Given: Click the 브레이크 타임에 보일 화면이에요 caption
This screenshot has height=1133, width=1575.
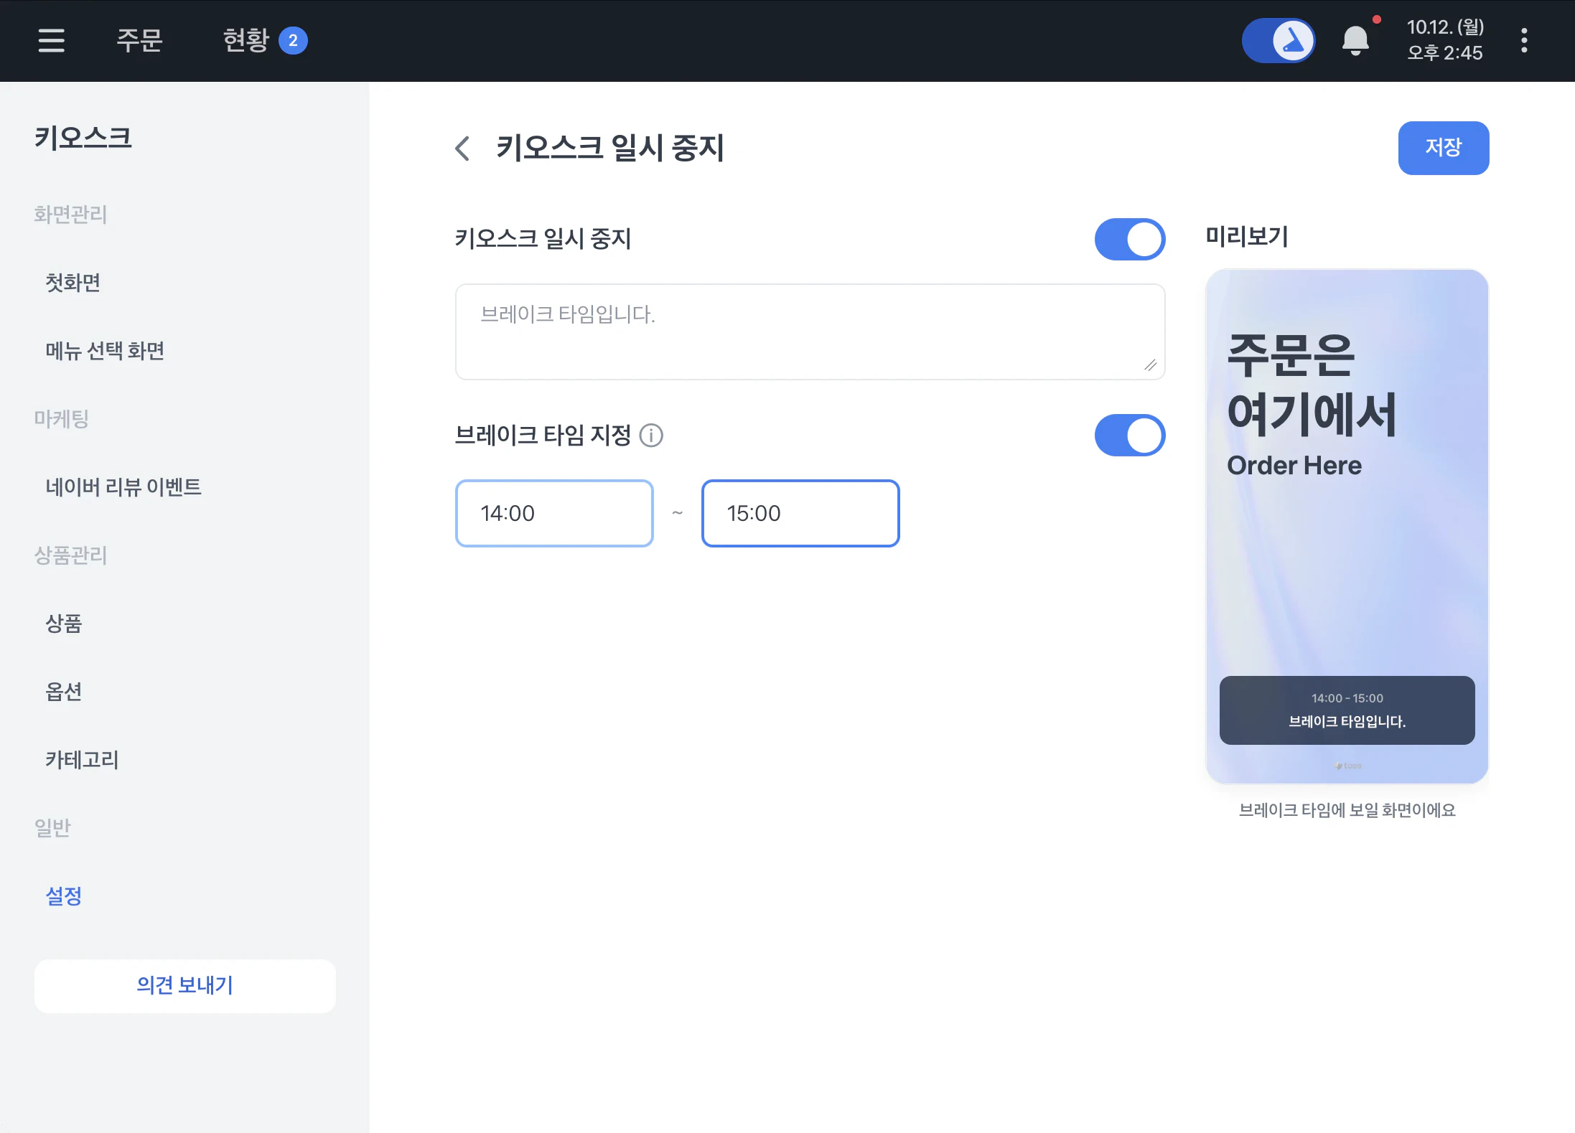Looking at the screenshot, I should [1347, 810].
